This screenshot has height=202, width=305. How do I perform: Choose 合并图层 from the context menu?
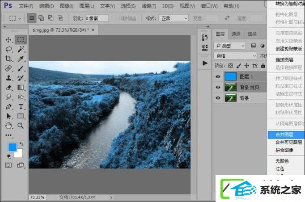point(286,135)
